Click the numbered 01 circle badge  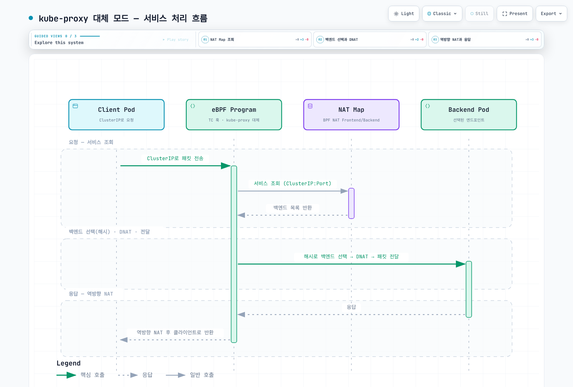click(205, 39)
